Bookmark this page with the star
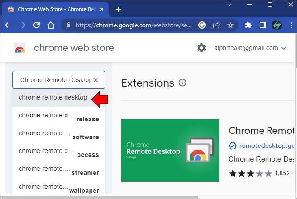Viewport: 297px width, 199px height. click(230, 25)
